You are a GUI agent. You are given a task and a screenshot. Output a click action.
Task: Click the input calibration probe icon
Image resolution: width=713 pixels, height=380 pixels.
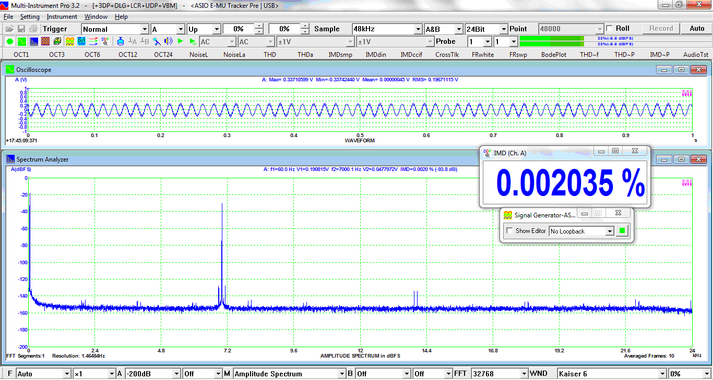click(x=157, y=41)
